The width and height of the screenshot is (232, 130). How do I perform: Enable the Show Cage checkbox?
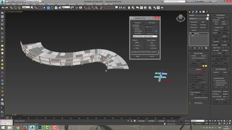tap(191, 66)
